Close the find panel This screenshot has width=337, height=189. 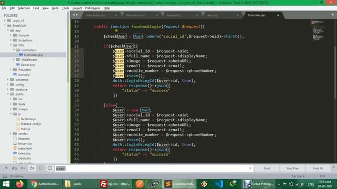click(333, 167)
